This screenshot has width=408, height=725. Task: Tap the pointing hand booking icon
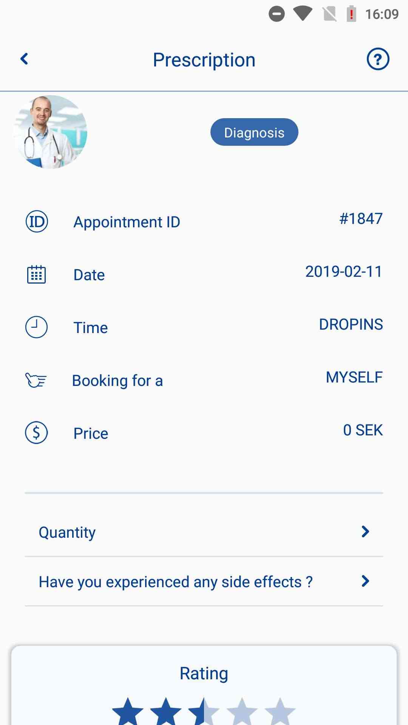(36, 380)
